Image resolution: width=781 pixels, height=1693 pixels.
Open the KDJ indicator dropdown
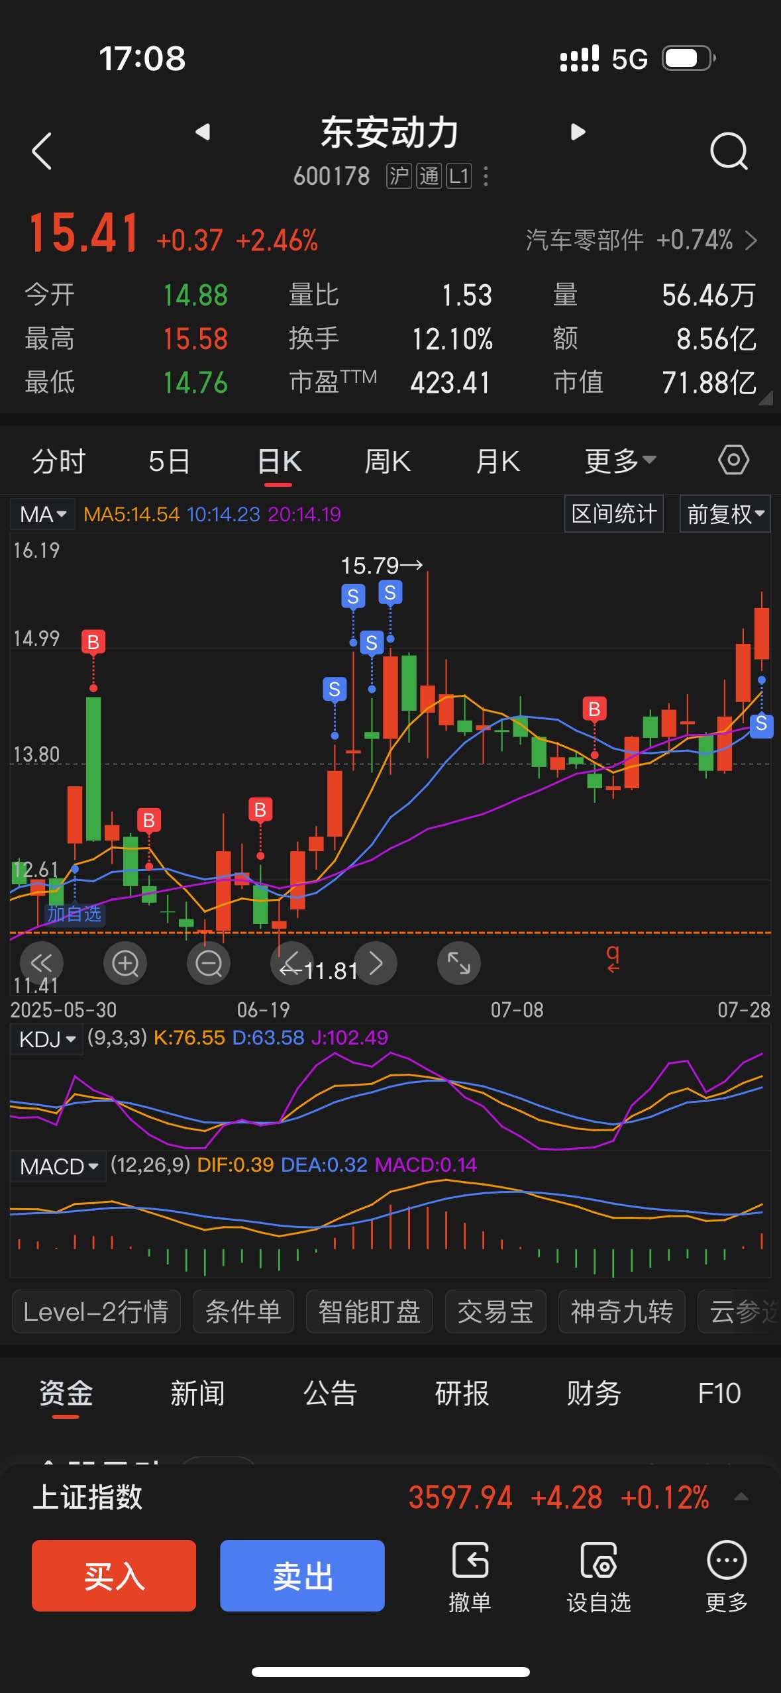(x=46, y=1039)
